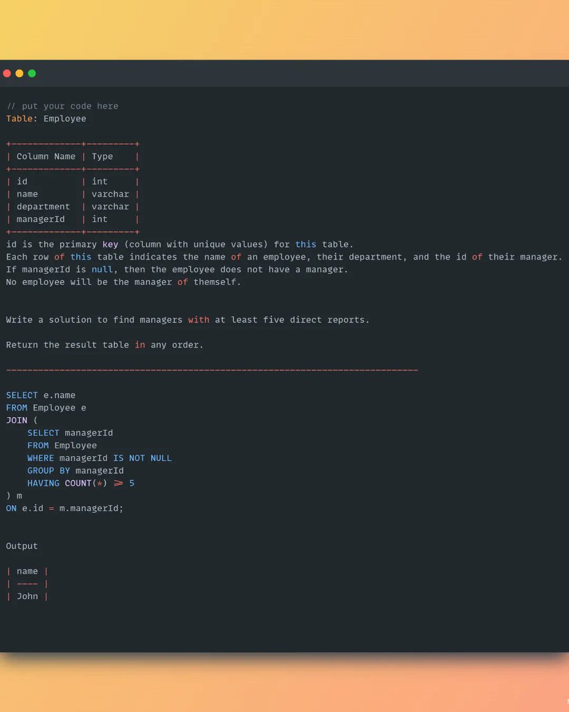This screenshot has height=712, width=569.
Task: Select John in the output table
Action: point(27,596)
